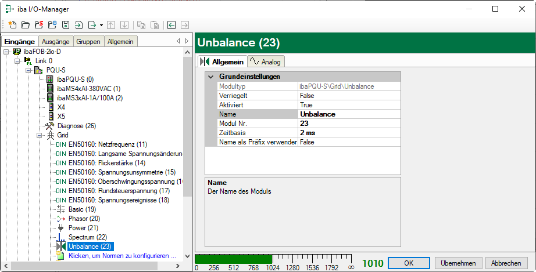Click the link to configure Normen
536x272 pixels.
(x=122, y=256)
